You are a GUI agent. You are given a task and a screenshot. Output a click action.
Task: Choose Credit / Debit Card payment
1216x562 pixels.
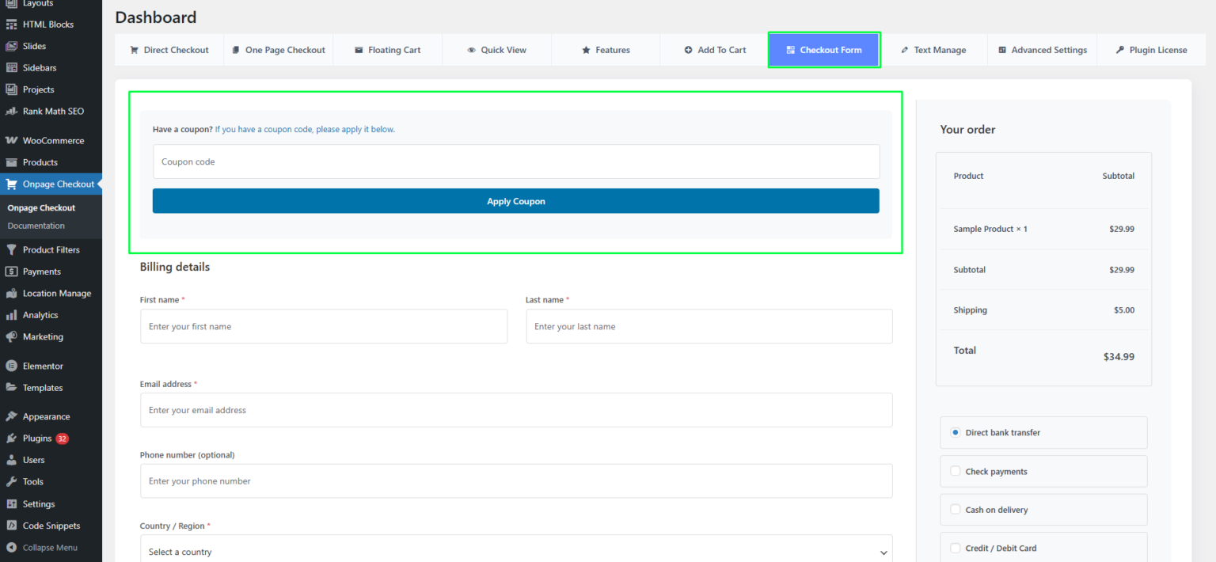point(956,549)
